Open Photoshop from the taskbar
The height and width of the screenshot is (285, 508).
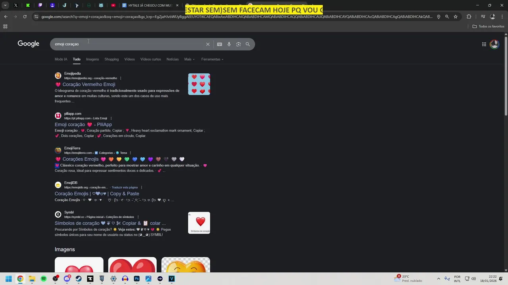[x=137, y=279]
